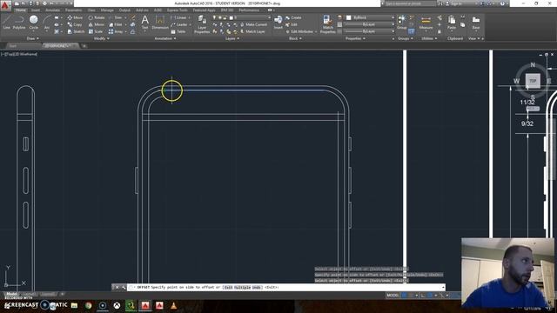Click Make Current layer button
557x313 pixels.
pyautogui.click(x=253, y=24)
